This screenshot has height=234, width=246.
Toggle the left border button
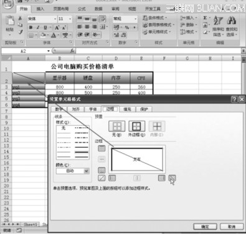click(x=112, y=178)
